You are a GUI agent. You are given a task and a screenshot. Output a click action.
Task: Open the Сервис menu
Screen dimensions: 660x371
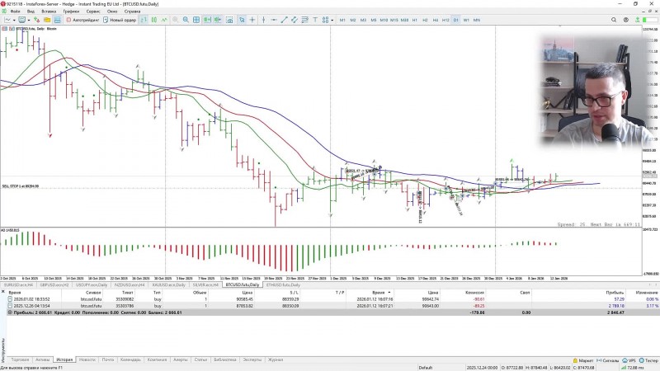(x=93, y=12)
